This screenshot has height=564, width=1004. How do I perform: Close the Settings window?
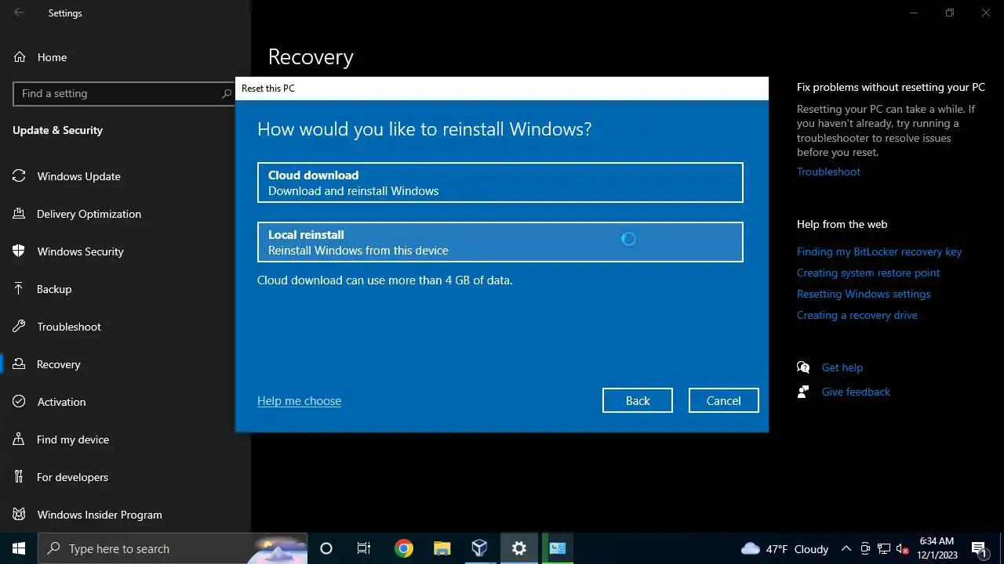coord(986,13)
